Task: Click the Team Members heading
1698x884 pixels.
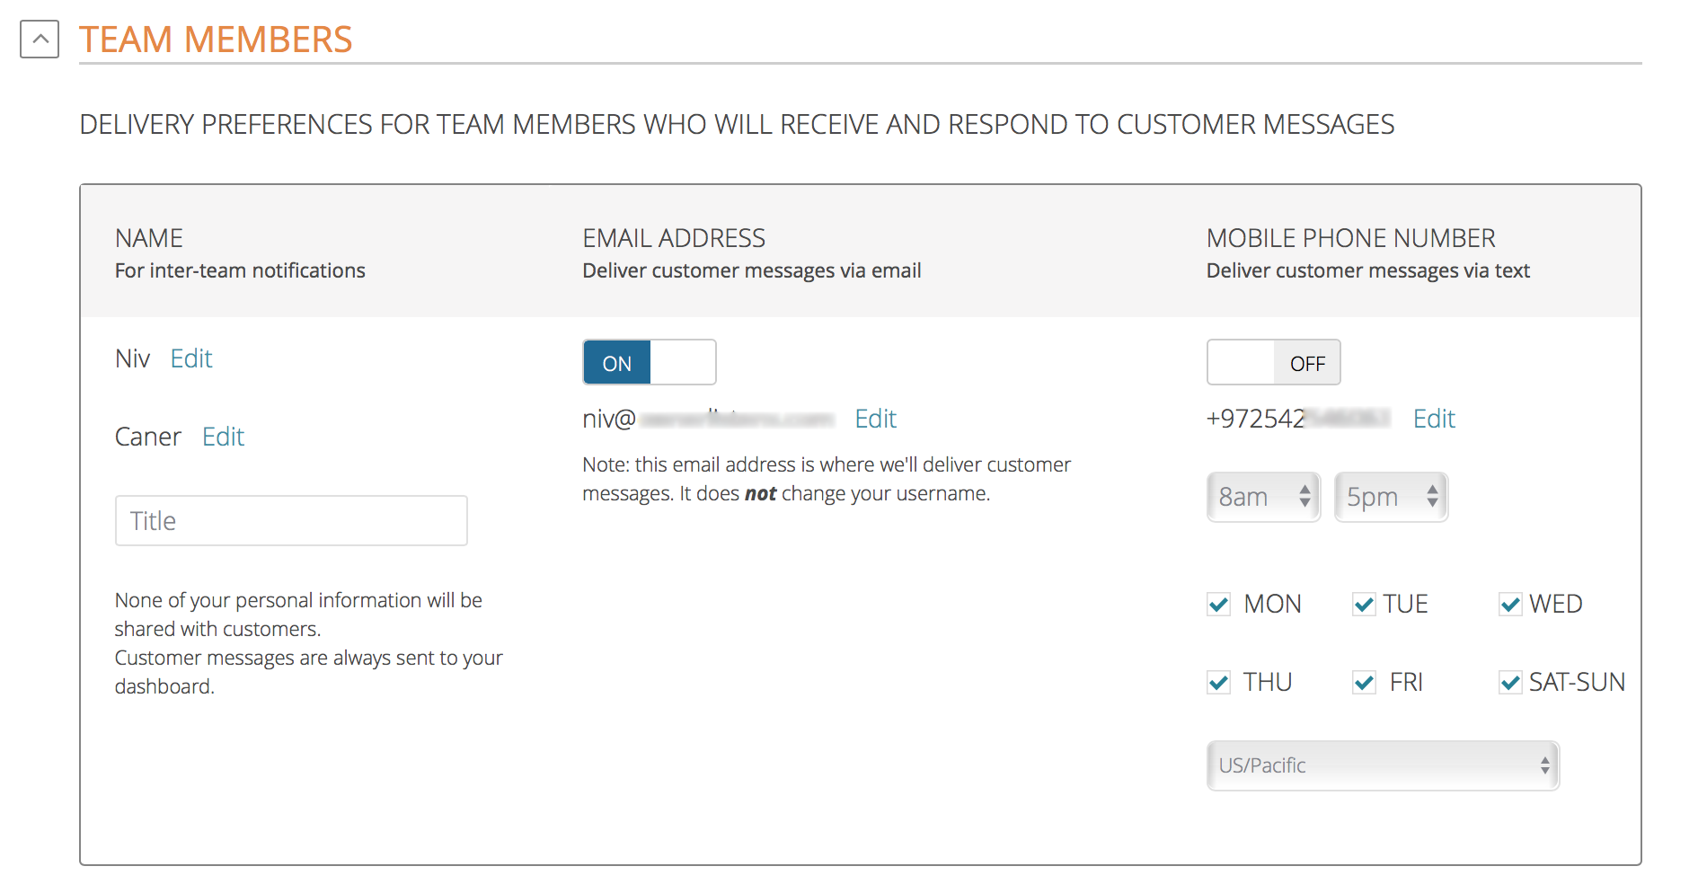Action: (x=216, y=40)
